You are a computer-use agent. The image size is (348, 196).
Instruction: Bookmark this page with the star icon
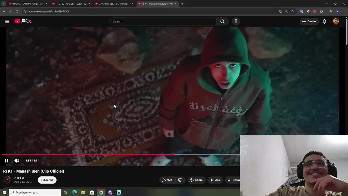click(x=293, y=11)
